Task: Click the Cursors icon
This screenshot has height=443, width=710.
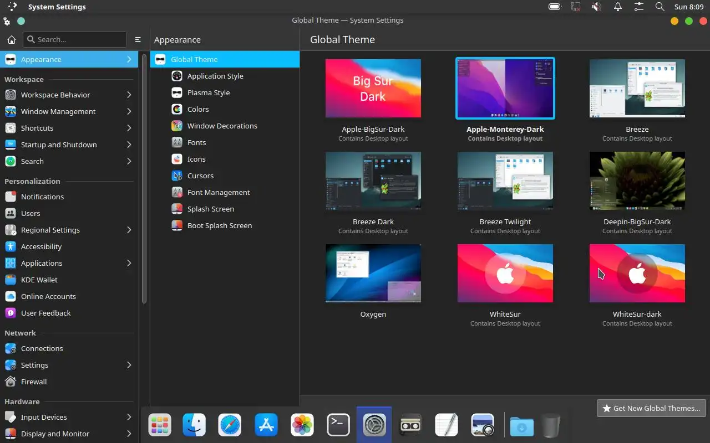Action: coord(177,176)
